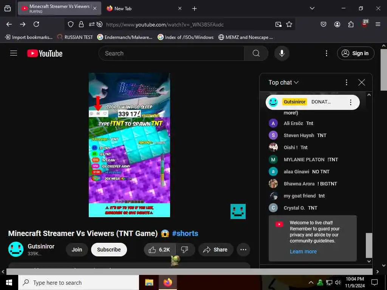This screenshot has height=290, width=387.
Task: Click the browser address bar URL
Action: tap(165, 25)
